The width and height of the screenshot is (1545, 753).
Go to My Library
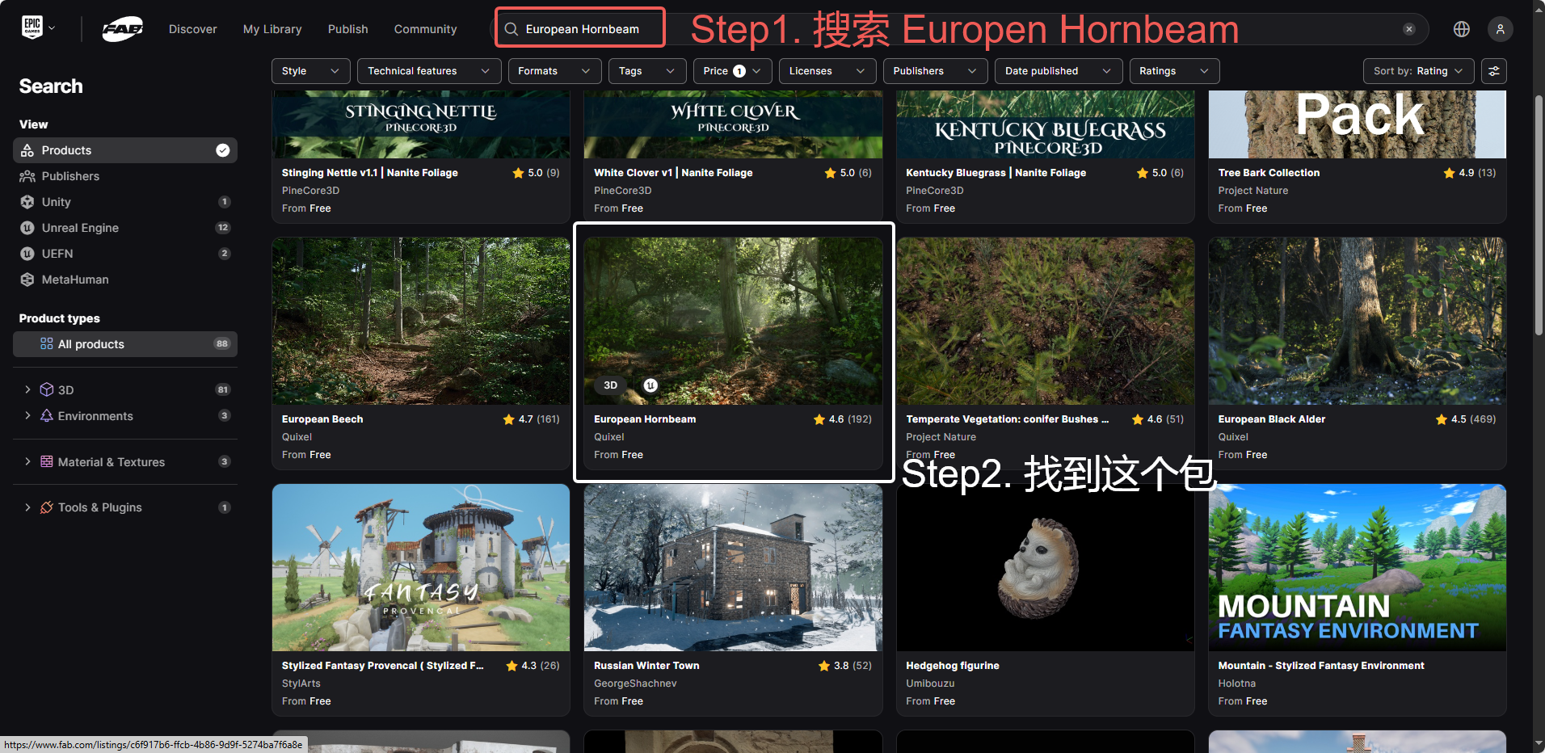(272, 29)
